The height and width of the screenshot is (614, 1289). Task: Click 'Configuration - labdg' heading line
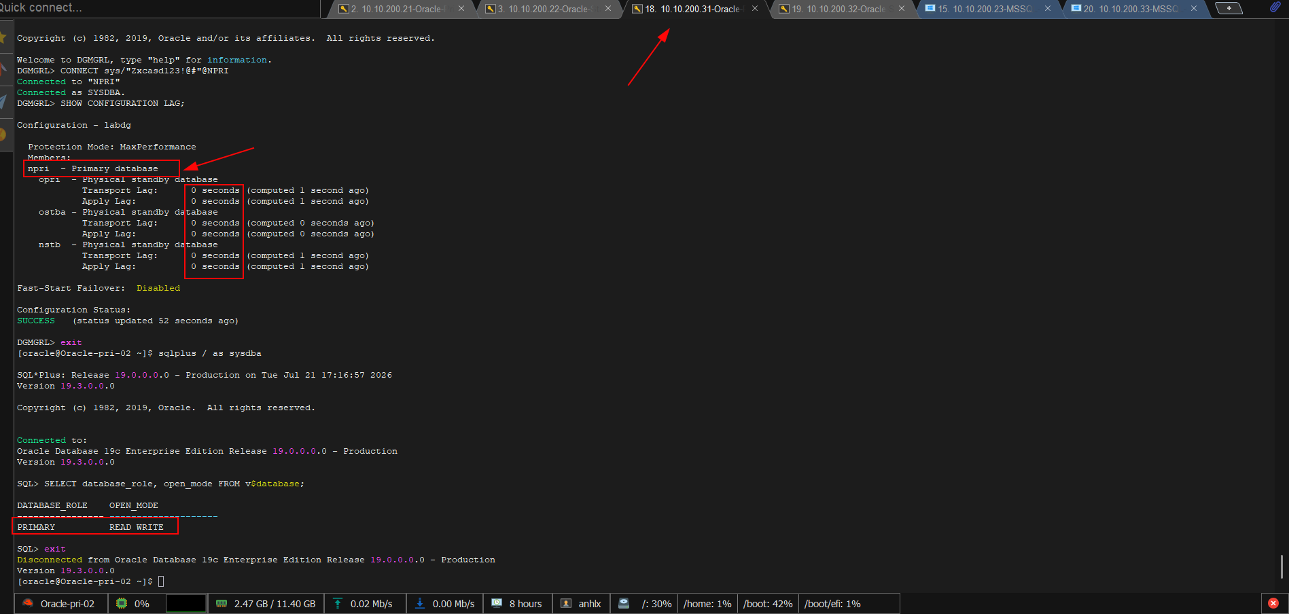[74, 125]
